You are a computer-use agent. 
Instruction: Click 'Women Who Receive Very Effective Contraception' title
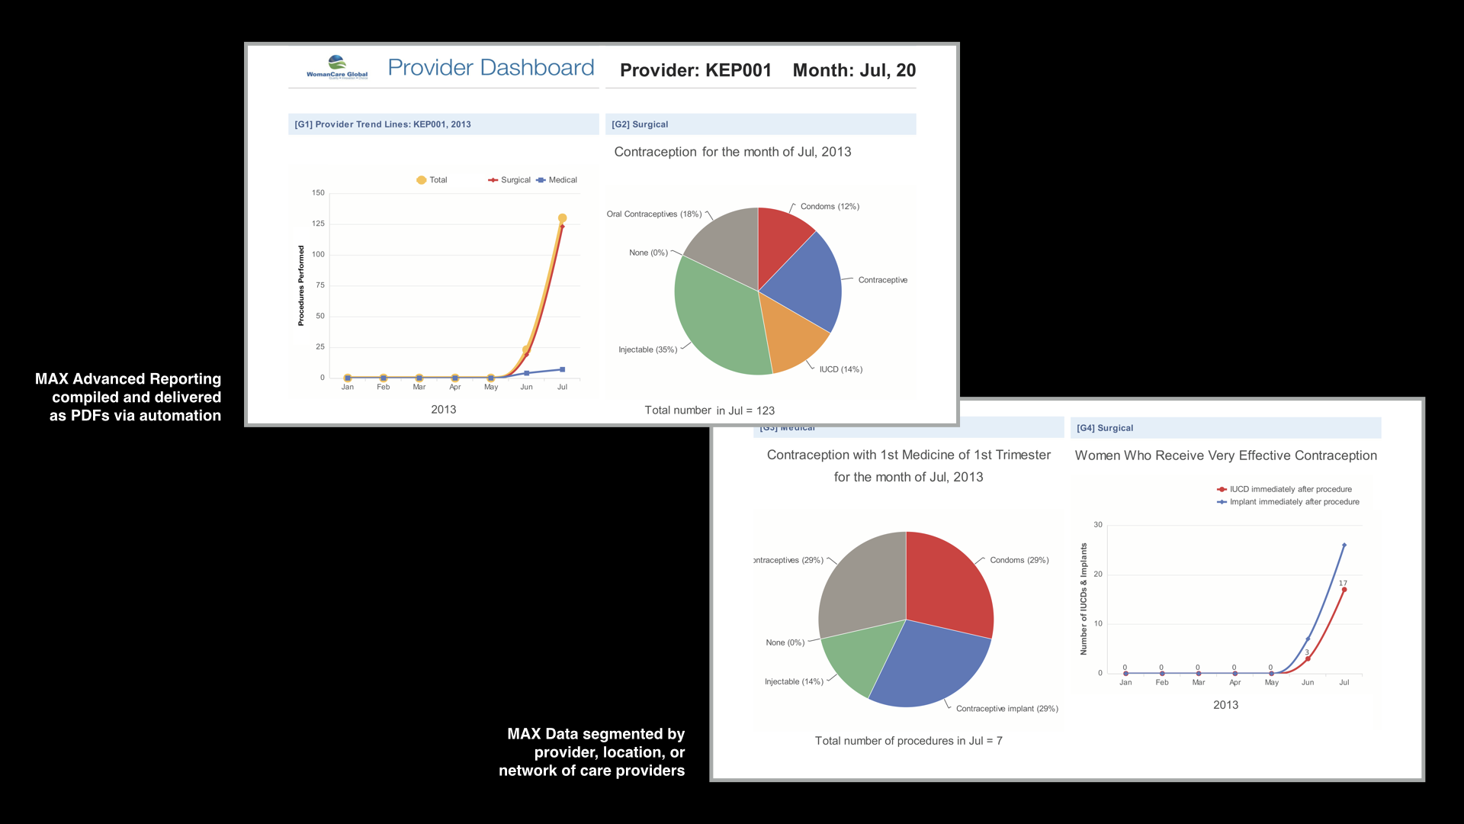tap(1226, 455)
